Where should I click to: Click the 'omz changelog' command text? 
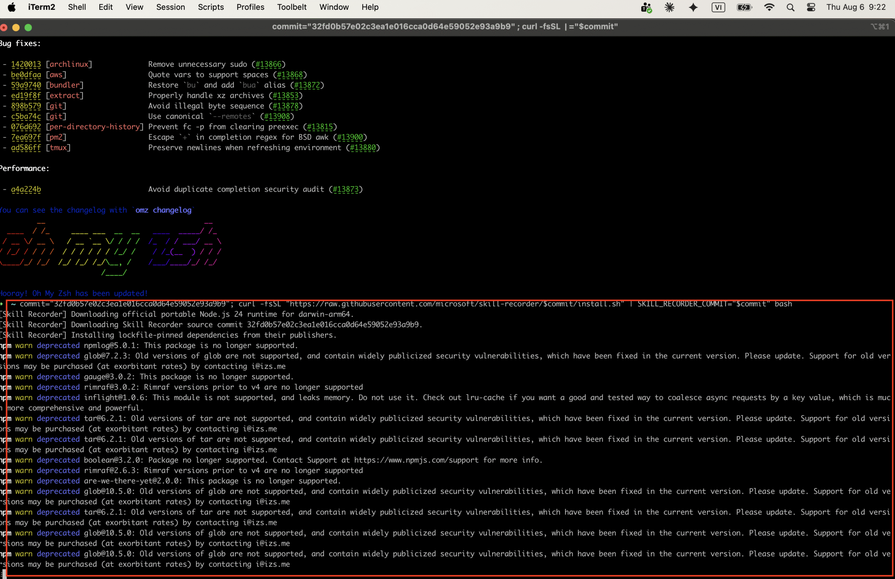pos(163,210)
